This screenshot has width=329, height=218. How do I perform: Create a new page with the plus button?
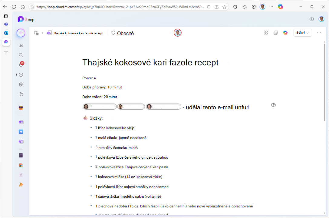21,33
